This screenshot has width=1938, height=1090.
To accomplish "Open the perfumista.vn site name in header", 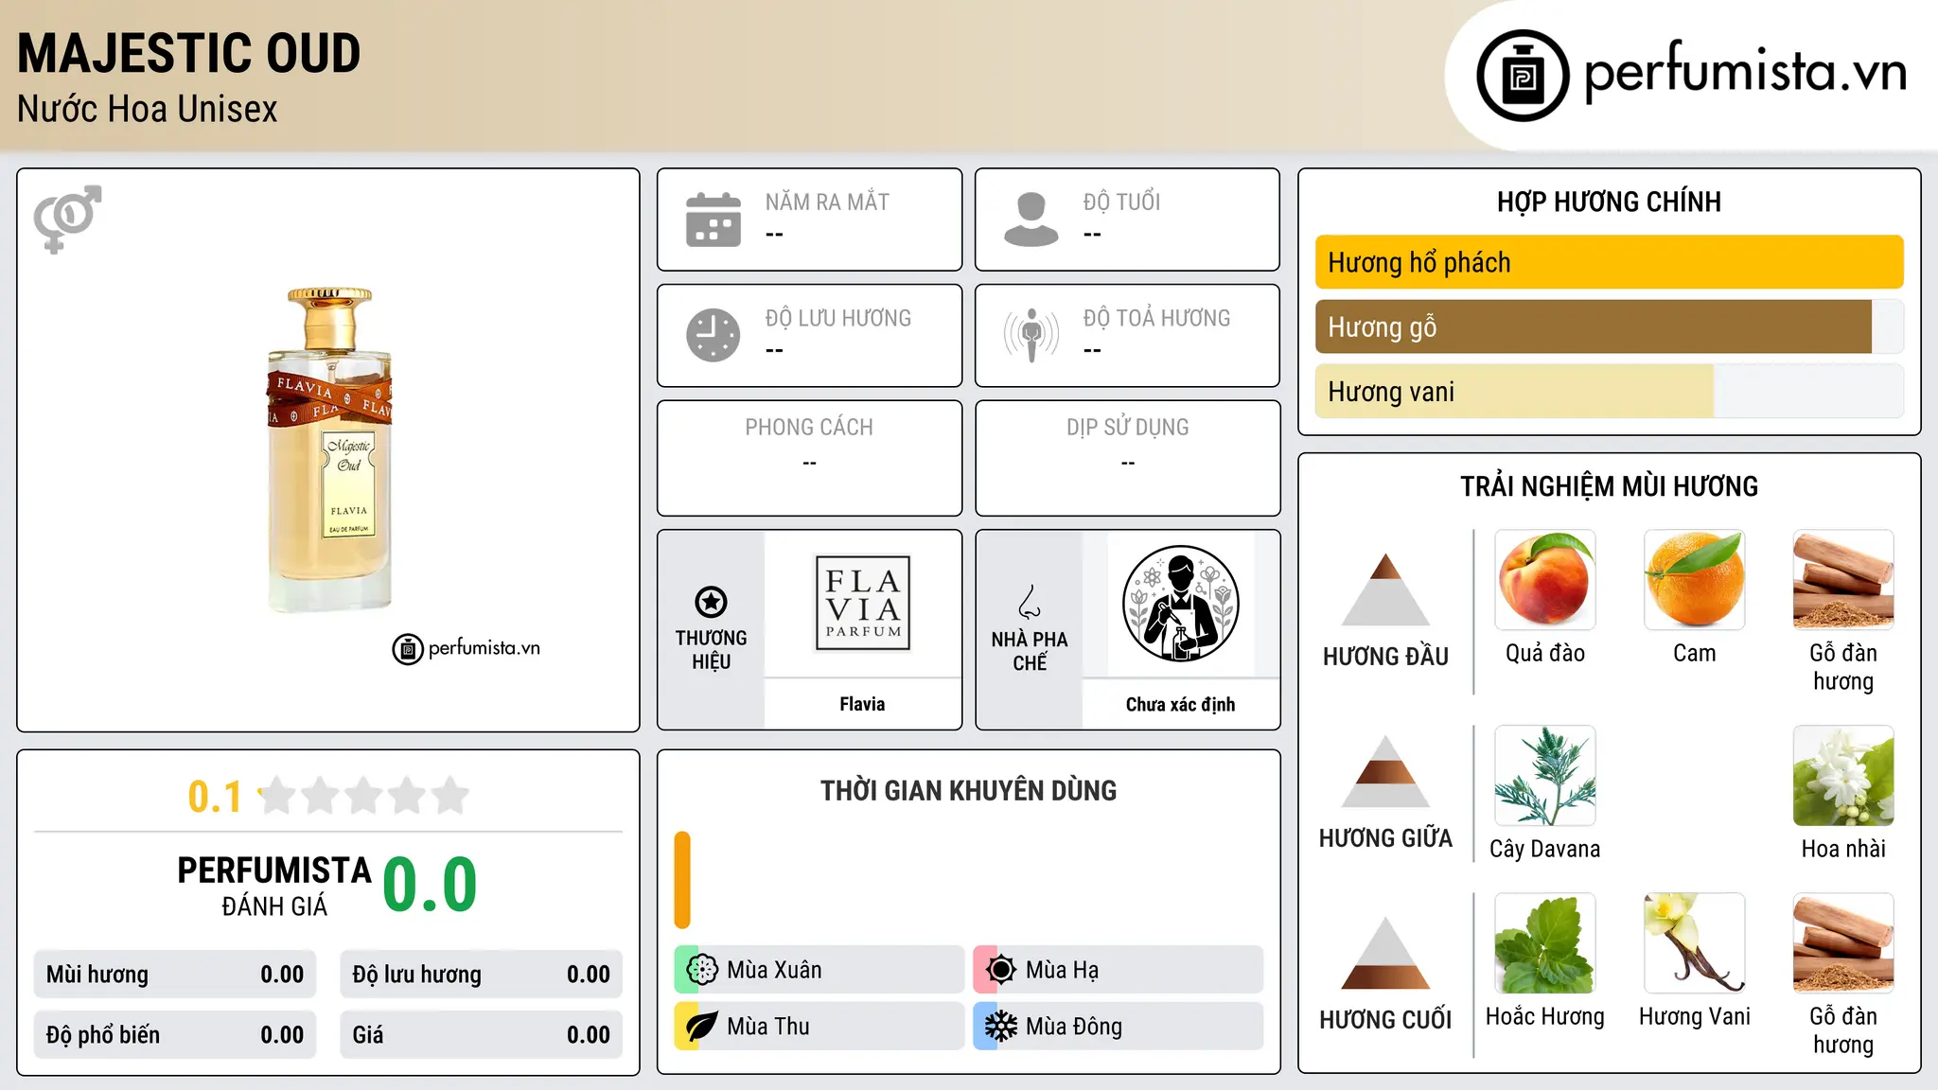I will pyautogui.click(x=1745, y=72).
